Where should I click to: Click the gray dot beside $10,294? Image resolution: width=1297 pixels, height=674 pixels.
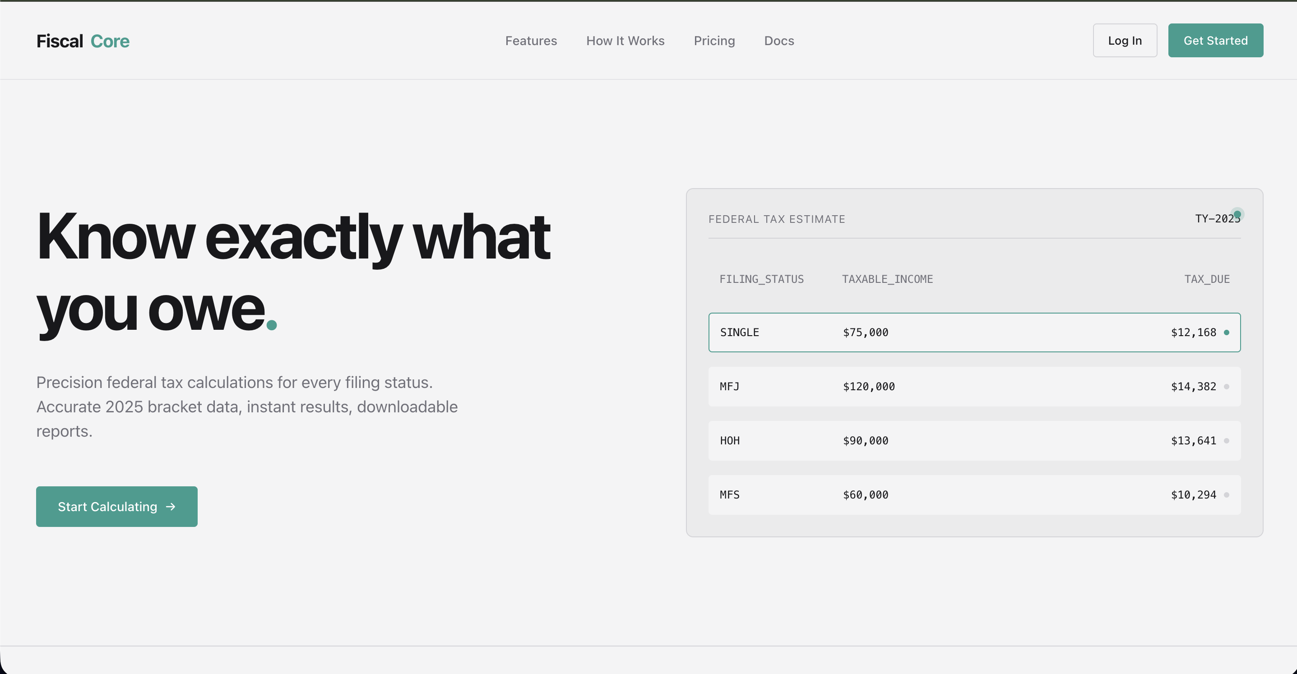1227,495
